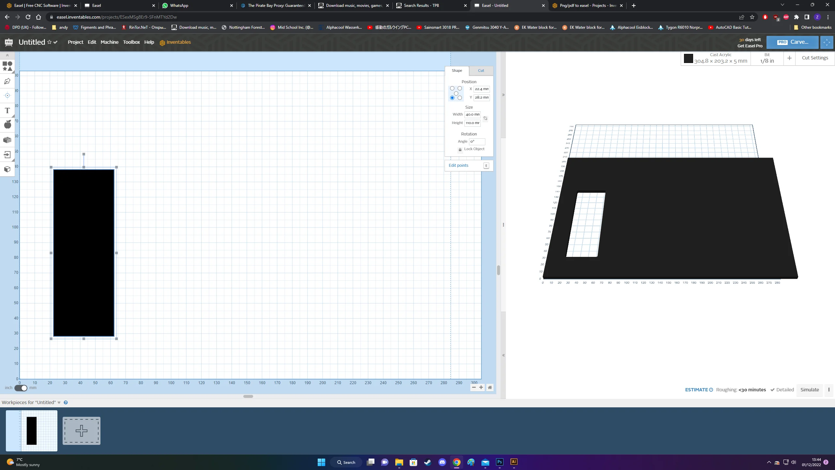Open the workpieces help question icon
Screen dimensions: 835x470
pos(66,402)
